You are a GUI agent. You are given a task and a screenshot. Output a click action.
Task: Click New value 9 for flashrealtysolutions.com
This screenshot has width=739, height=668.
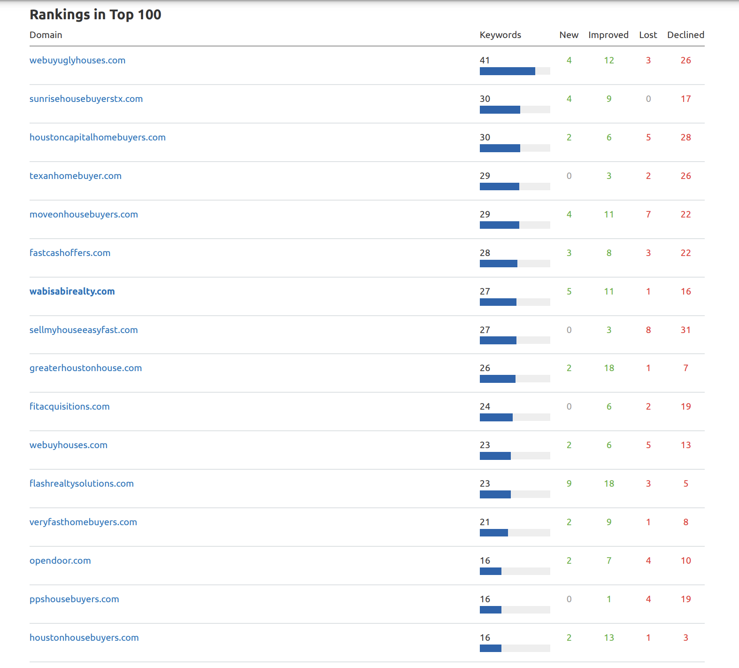569,483
